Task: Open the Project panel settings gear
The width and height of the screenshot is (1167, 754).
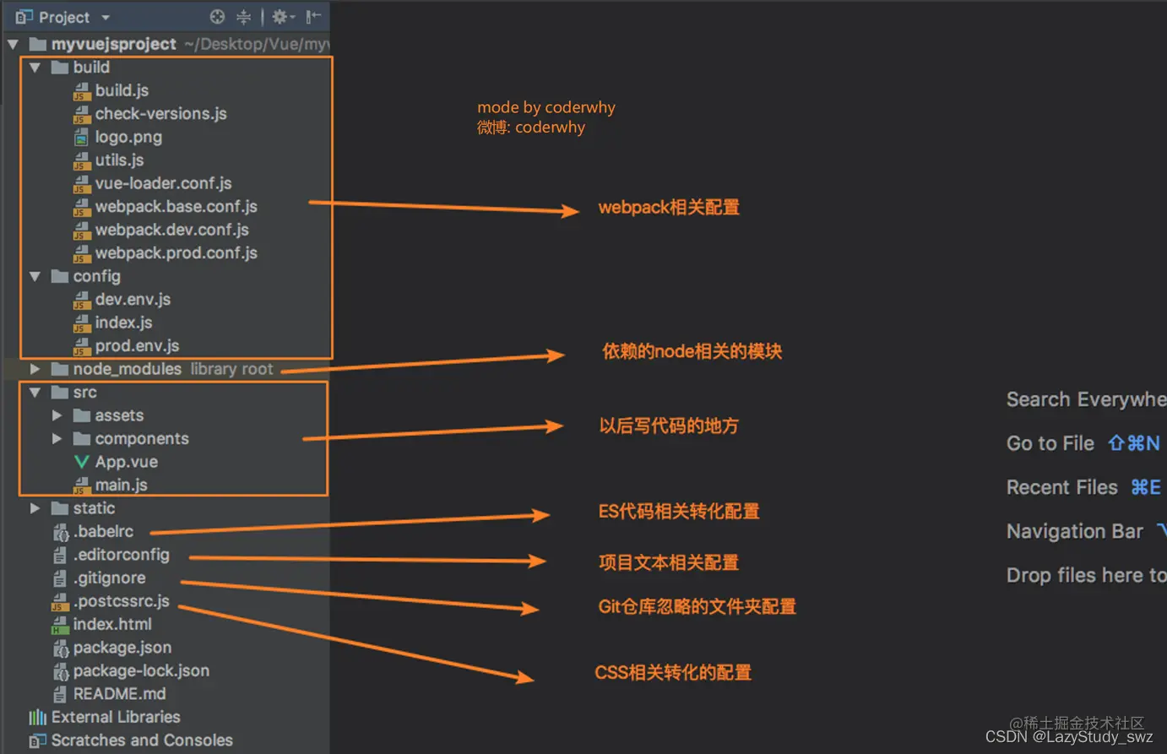Action: tap(280, 17)
